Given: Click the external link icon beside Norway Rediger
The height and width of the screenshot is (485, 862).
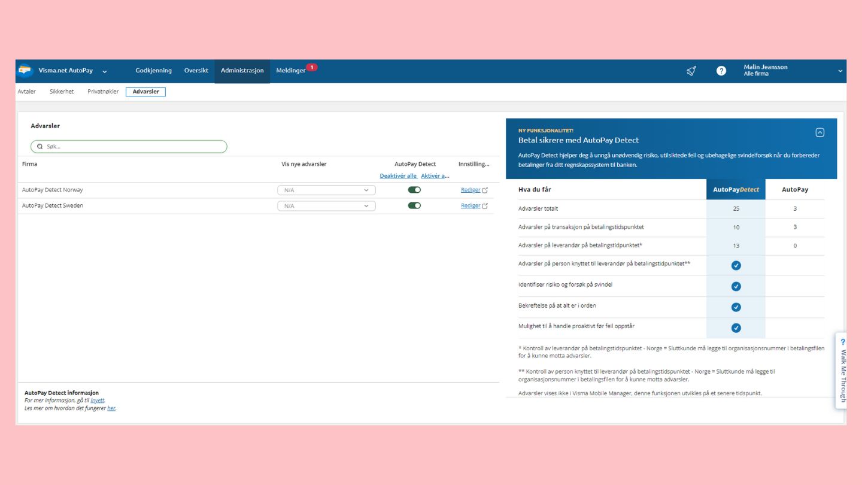Looking at the screenshot, I should [x=485, y=190].
